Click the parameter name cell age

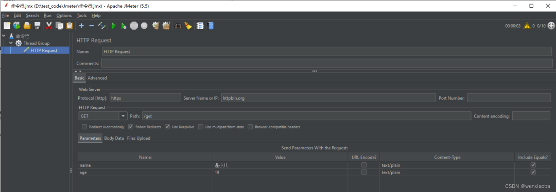145,172
